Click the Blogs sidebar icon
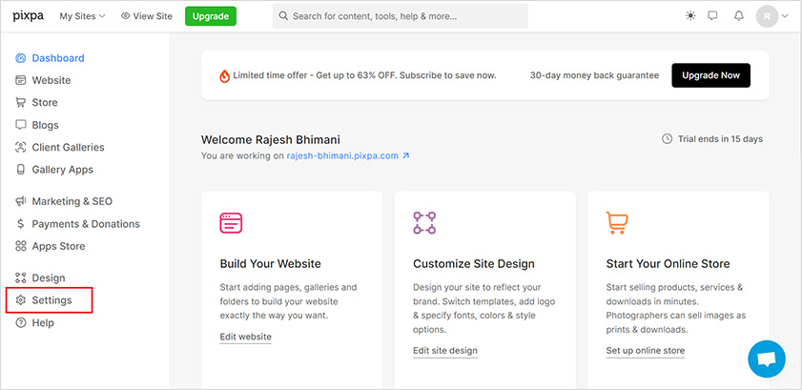This screenshot has width=802, height=390. (20, 125)
